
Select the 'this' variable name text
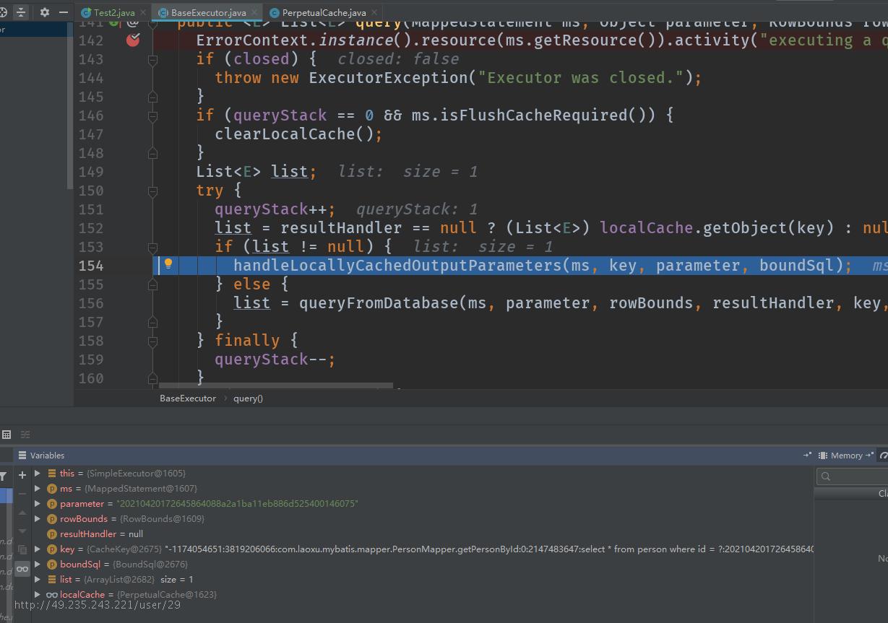(67, 474)
